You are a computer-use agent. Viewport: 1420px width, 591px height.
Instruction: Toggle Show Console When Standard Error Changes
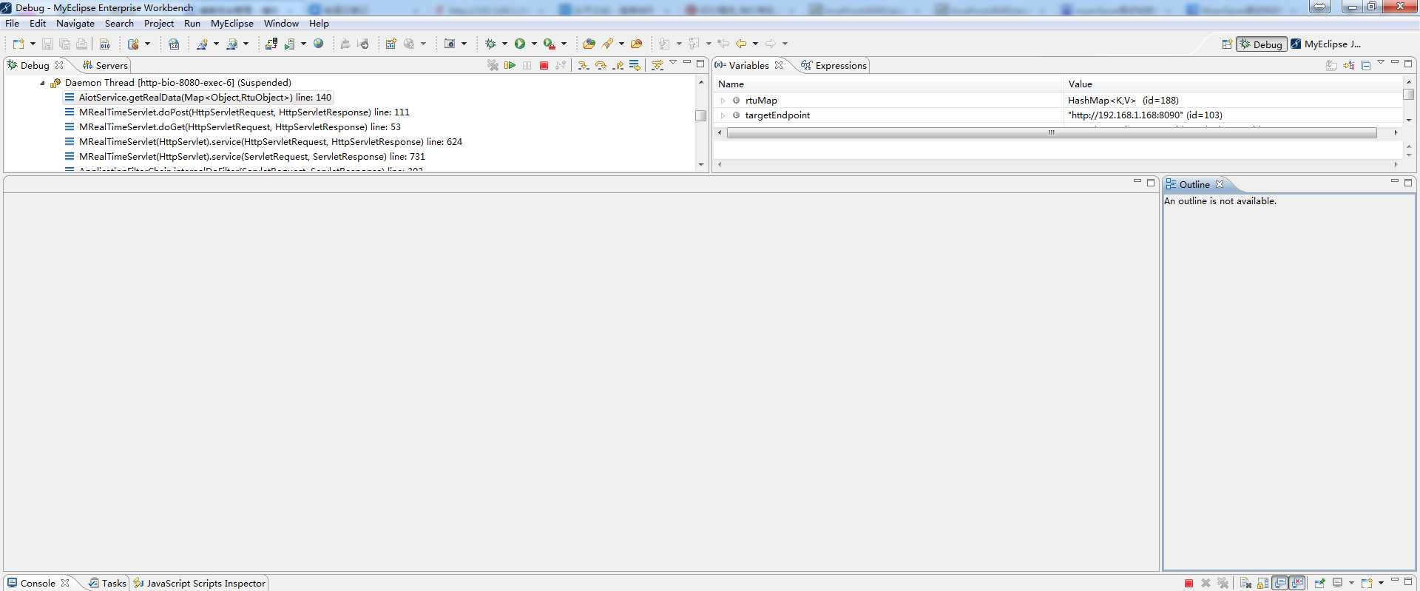[1297, 583]
